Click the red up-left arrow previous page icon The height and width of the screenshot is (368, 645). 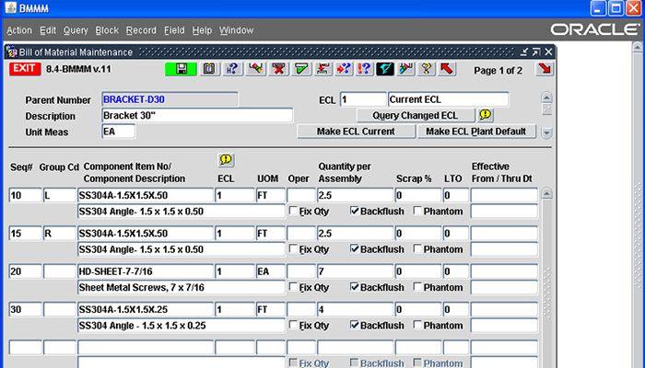tap(447, 69)
